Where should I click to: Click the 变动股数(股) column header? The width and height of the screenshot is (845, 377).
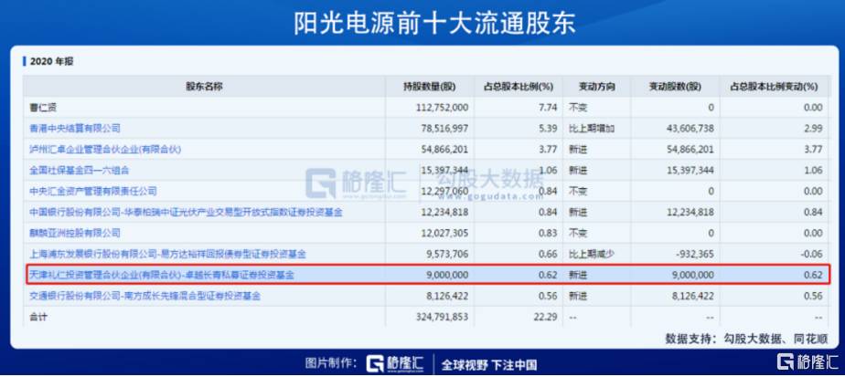point(675,87)
